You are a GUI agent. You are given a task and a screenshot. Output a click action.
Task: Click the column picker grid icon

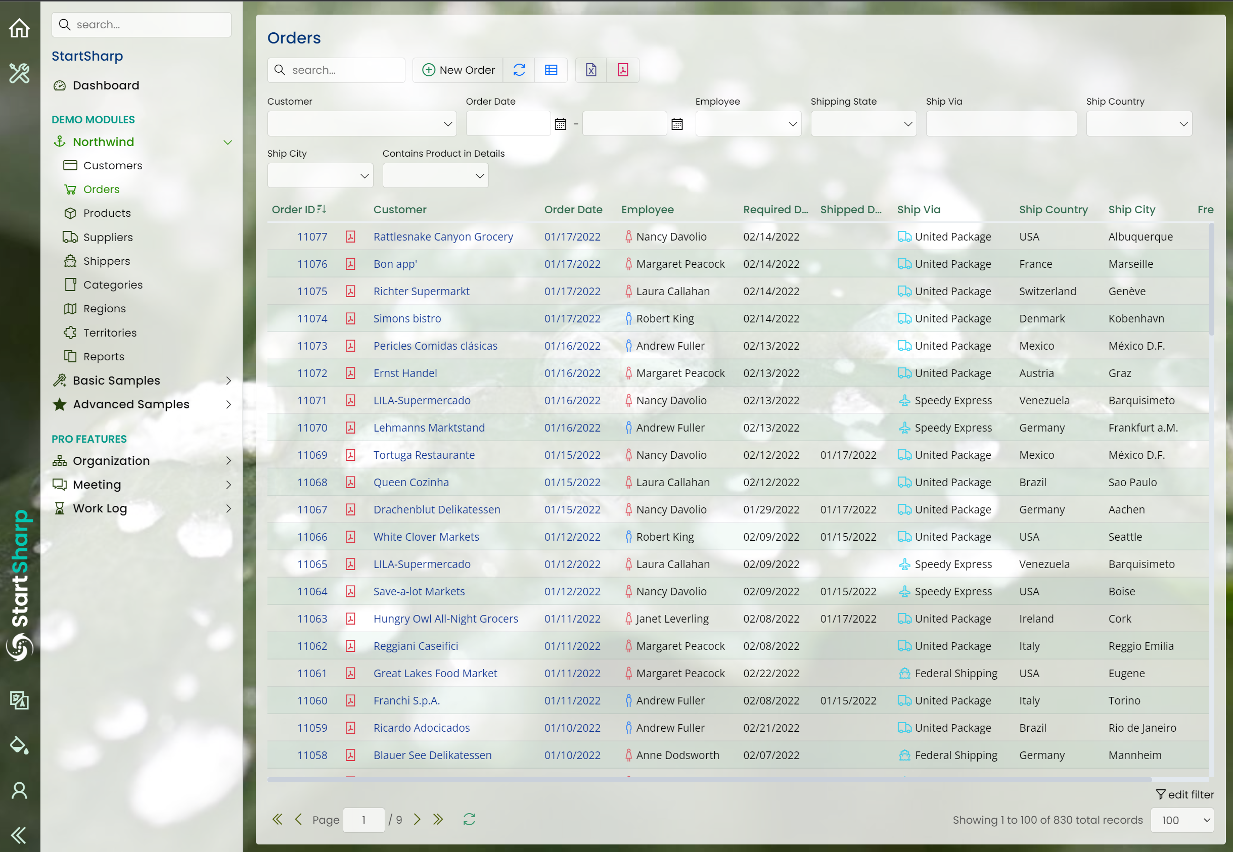pos(551,70)
